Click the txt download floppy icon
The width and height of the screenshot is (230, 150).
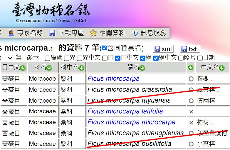tap(184, 49)
